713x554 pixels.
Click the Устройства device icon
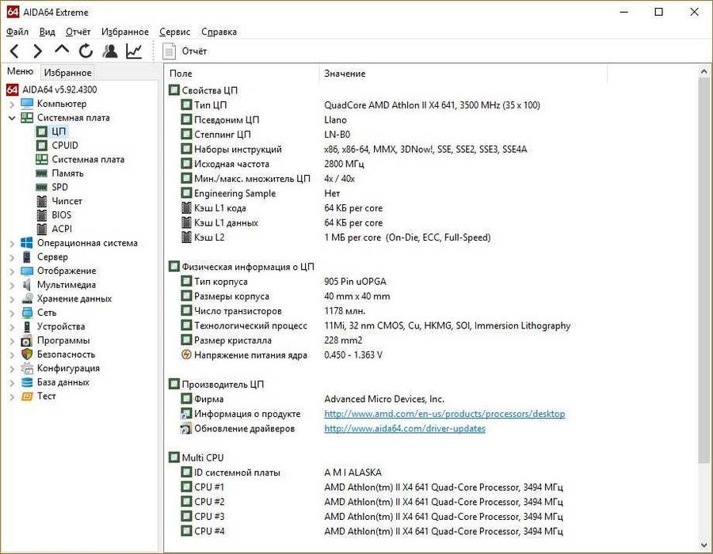coord(27,327)
